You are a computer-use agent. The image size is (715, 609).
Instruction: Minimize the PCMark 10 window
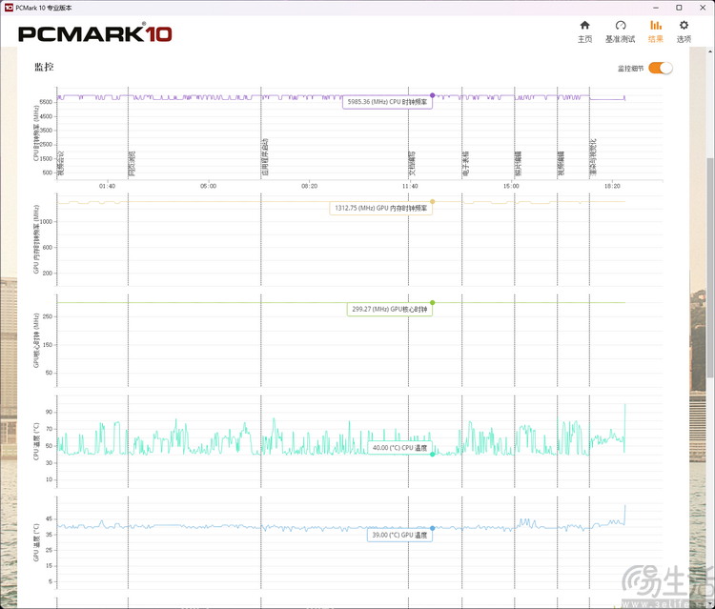tap(656, 8)
